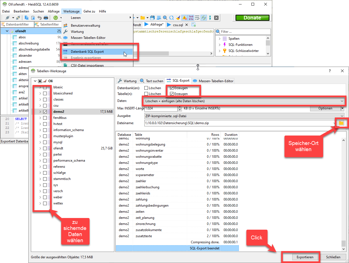
Task: Close the csu.sql query tab
Action: tap(187, 25)
